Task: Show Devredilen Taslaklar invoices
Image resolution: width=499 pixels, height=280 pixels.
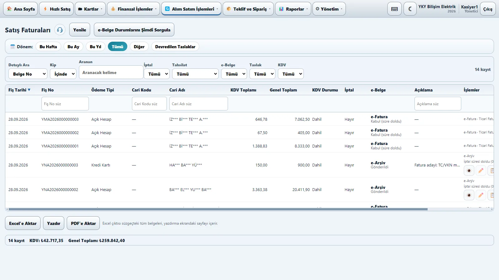Action: [175, 47]
